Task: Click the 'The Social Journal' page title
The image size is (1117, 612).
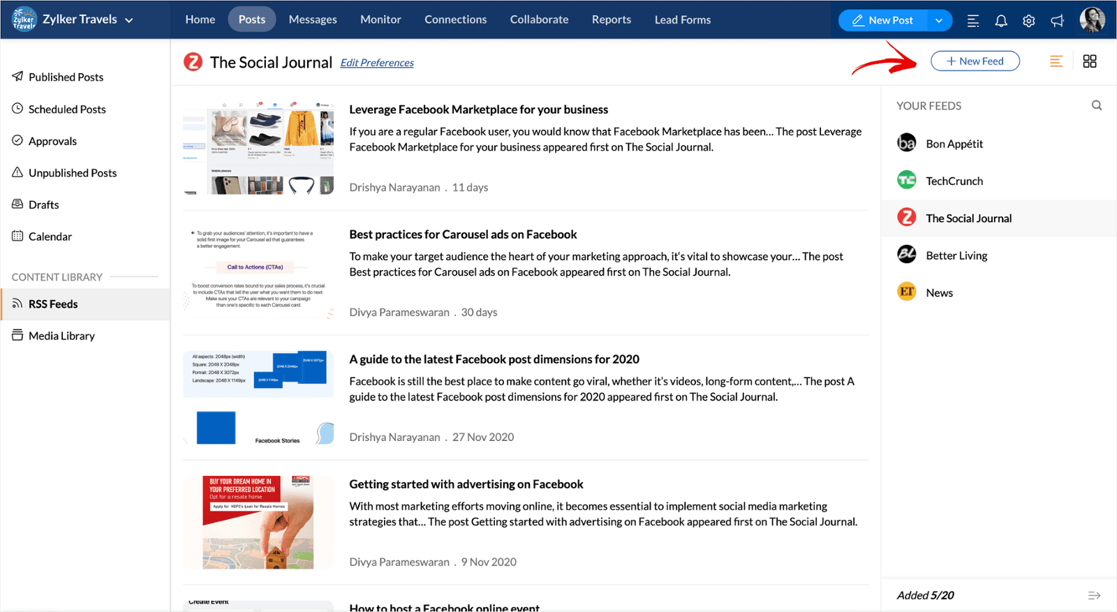Action: [x=271, y=63]
